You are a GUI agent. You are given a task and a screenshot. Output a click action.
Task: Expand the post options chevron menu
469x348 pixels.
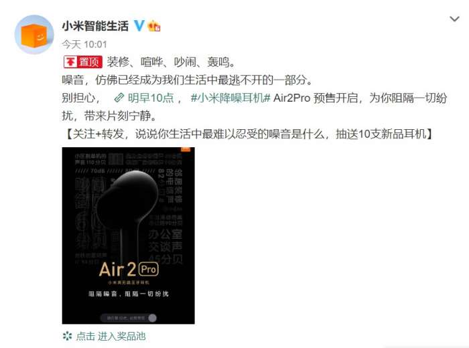(x=454, y=19)
